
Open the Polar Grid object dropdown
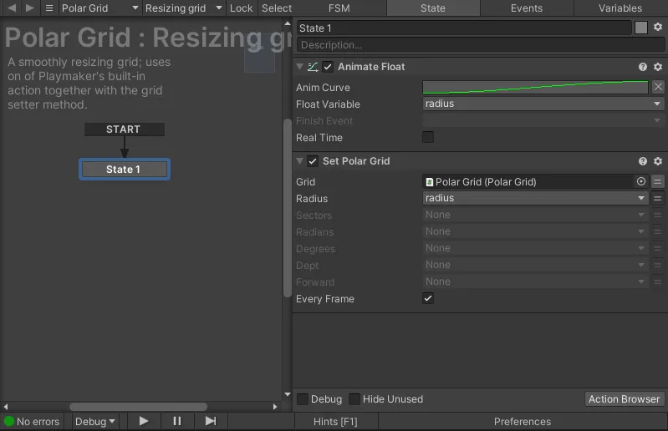[100, 8]
